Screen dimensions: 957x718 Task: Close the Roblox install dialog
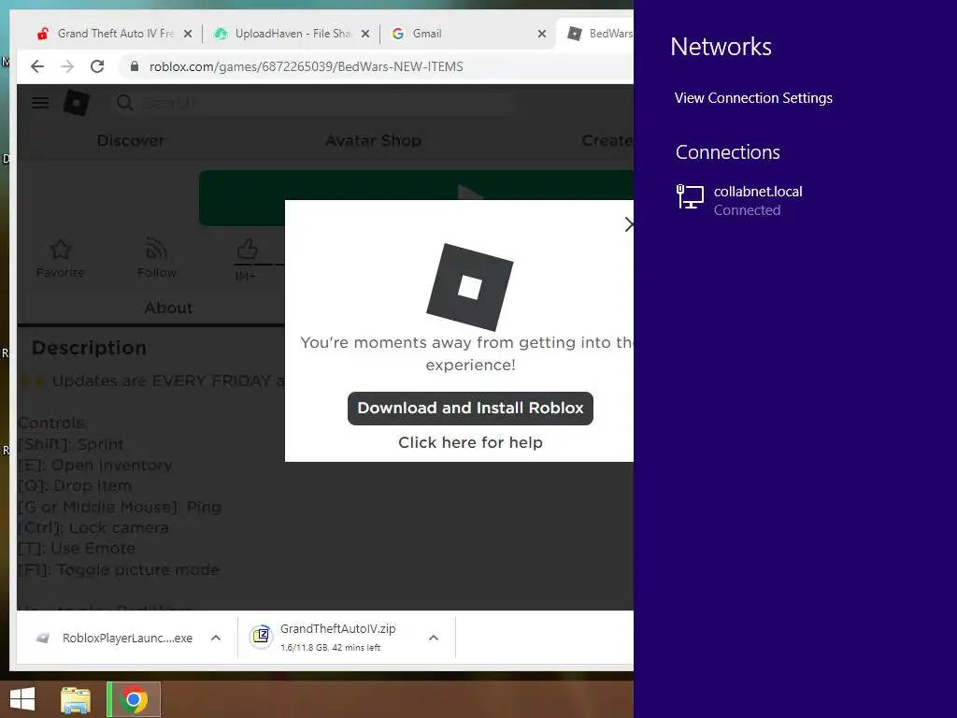pos(629,224)
